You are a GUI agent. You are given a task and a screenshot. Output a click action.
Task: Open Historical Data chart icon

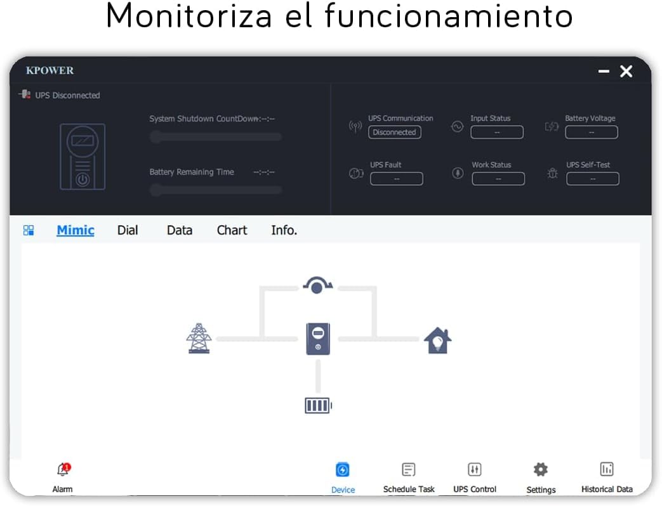tap(607, 469)
